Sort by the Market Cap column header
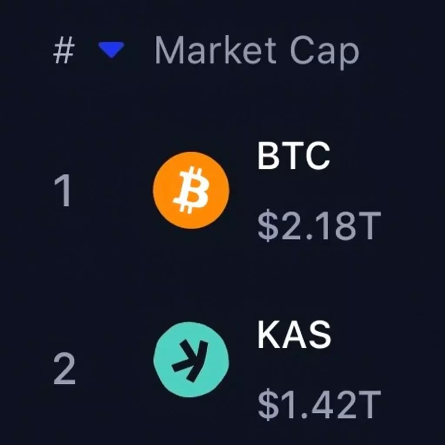 (x=256, y=51)
